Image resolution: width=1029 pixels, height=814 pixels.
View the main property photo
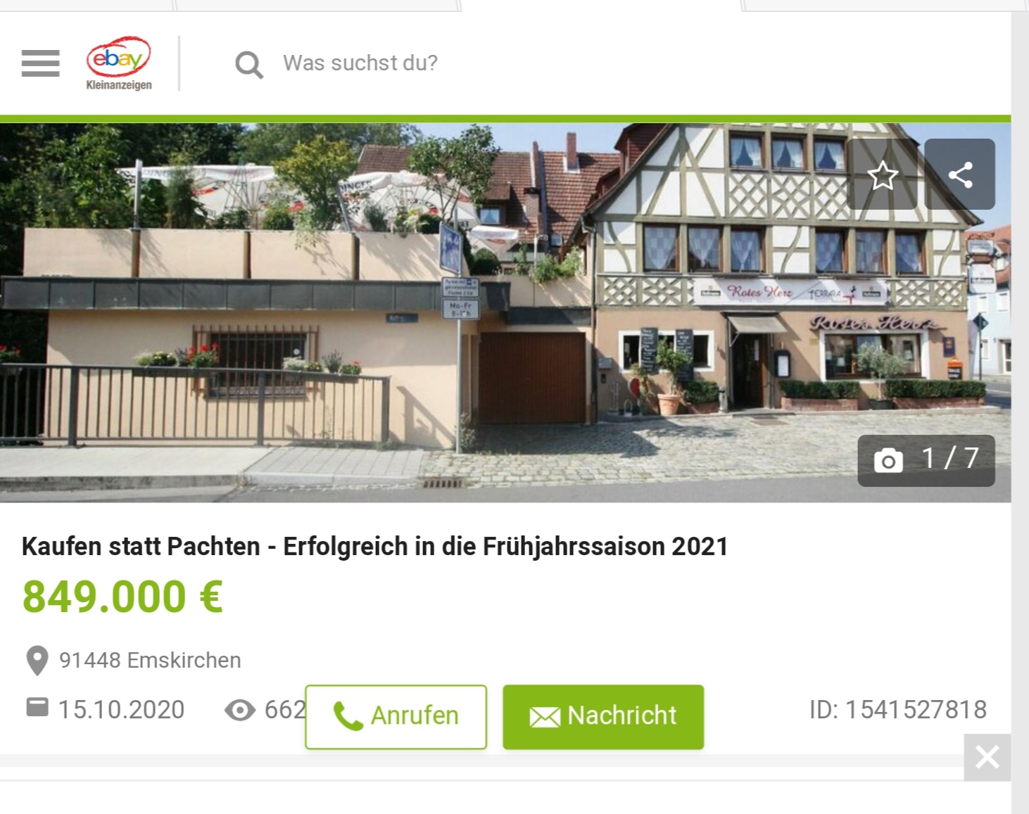[x=505, y=312]
